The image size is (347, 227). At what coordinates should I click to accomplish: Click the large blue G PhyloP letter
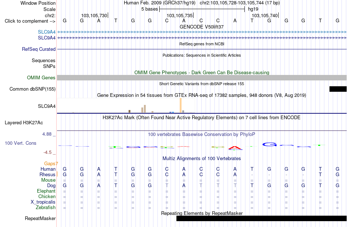coord(269,145)
